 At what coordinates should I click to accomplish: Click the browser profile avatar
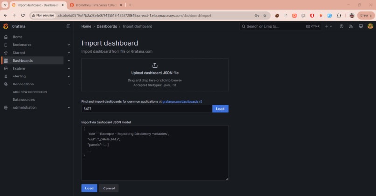point(352,15)
